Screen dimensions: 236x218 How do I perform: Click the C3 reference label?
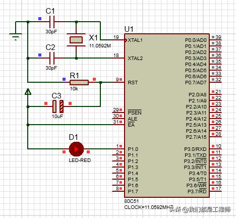coord(56,96)
